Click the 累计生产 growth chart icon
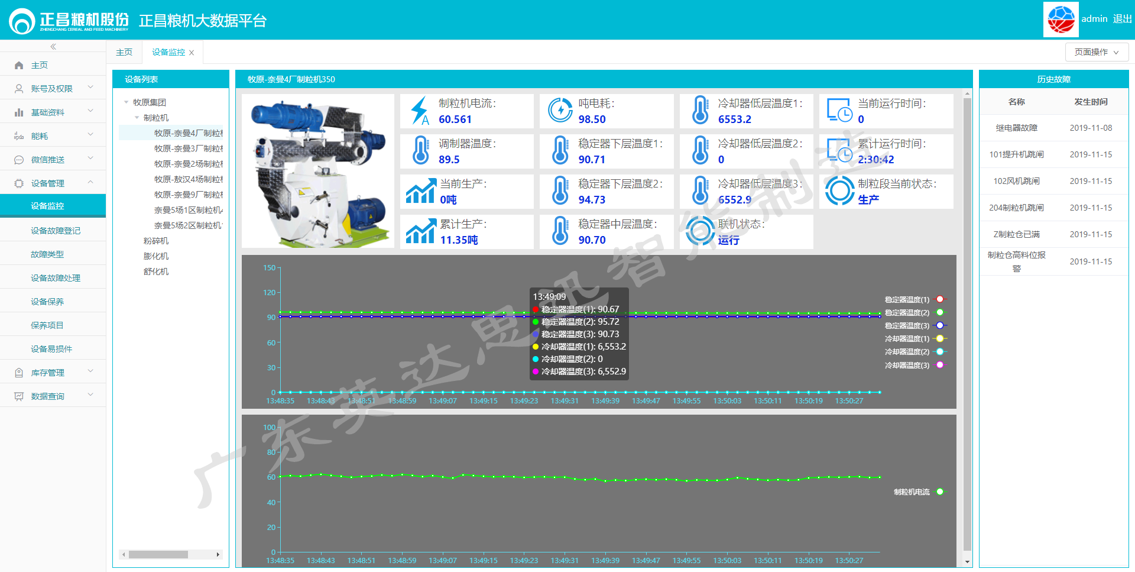1135x572 pixels. pos(420,232)
